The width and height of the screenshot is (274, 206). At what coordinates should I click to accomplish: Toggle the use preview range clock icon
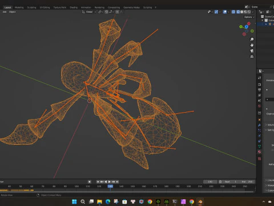pos(220,182)
